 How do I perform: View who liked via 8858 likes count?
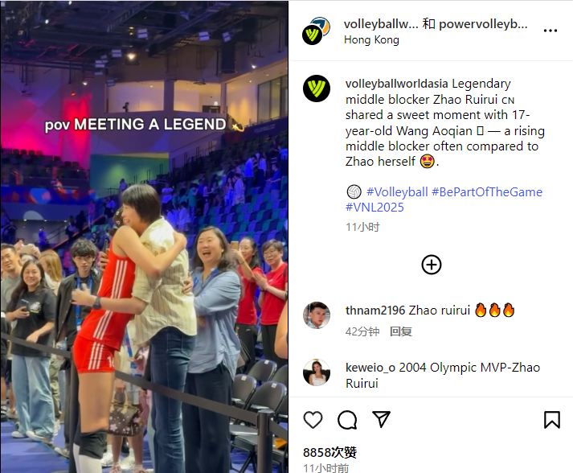click(x=329, y=453)
